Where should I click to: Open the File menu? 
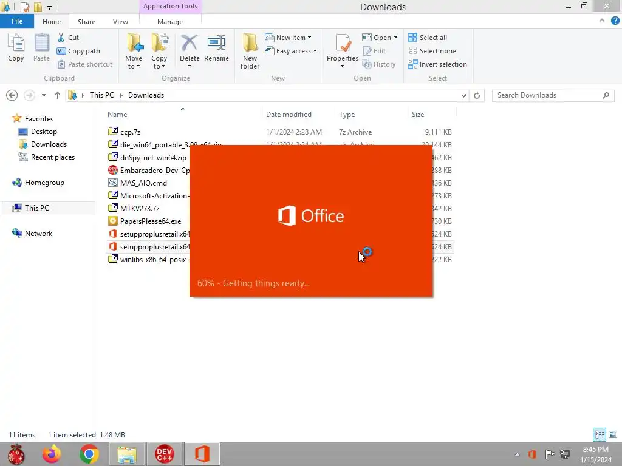point(17,21)
